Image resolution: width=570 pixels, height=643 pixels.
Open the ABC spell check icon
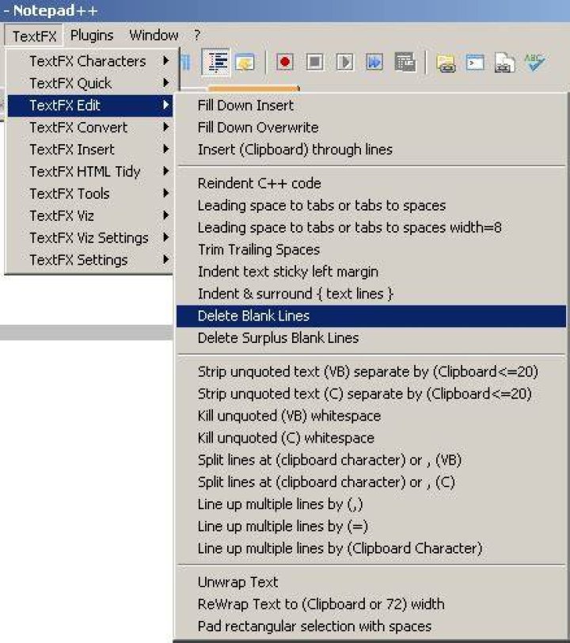pyautogui.click(x=534, y=63)
